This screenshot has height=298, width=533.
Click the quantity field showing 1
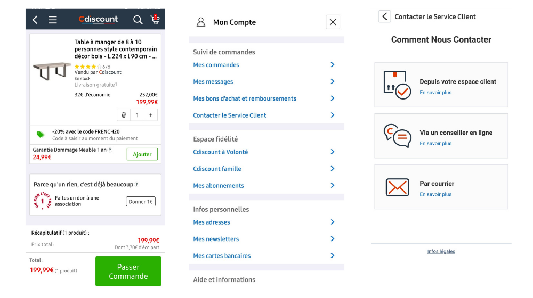(x=138, y=115)
